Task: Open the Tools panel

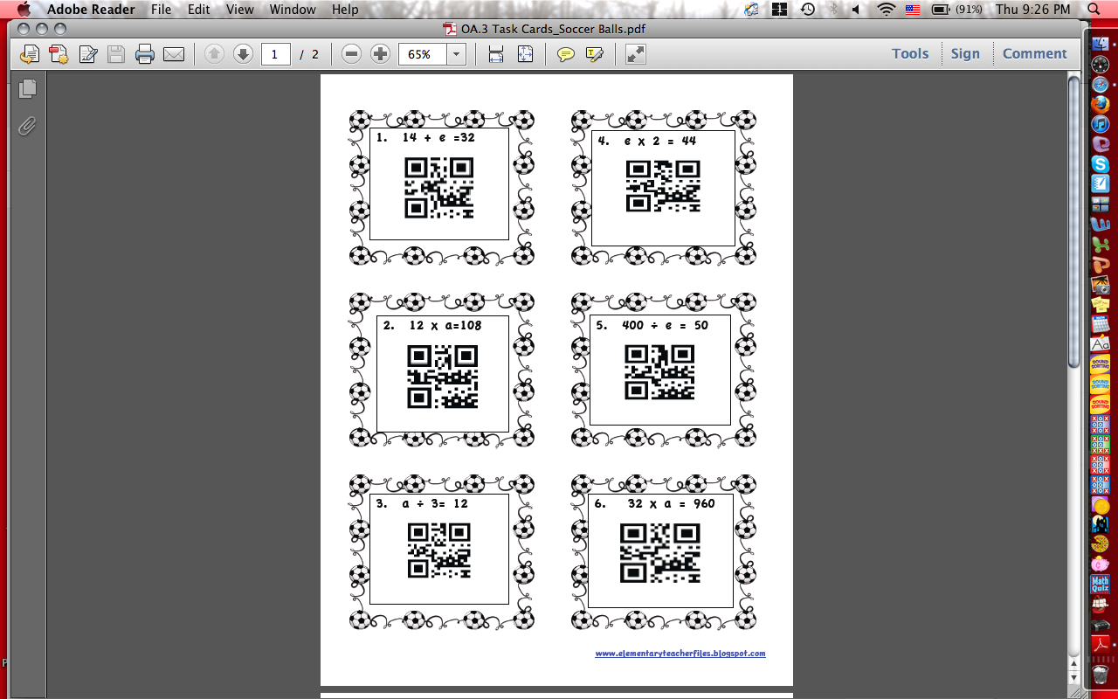Action: click(x=910, y=53)
